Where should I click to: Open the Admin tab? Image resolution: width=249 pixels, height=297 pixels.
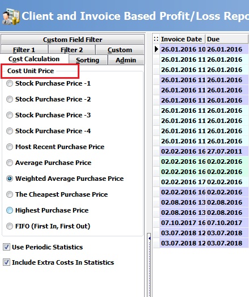pyautogui.click(x=126, y=60)
